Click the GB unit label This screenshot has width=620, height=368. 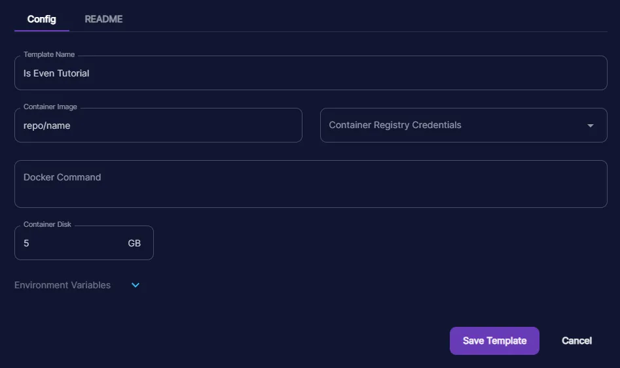pos(134,243)
